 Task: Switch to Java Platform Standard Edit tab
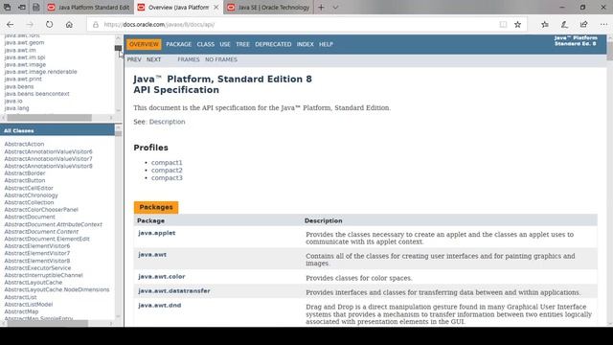[88, 8]
